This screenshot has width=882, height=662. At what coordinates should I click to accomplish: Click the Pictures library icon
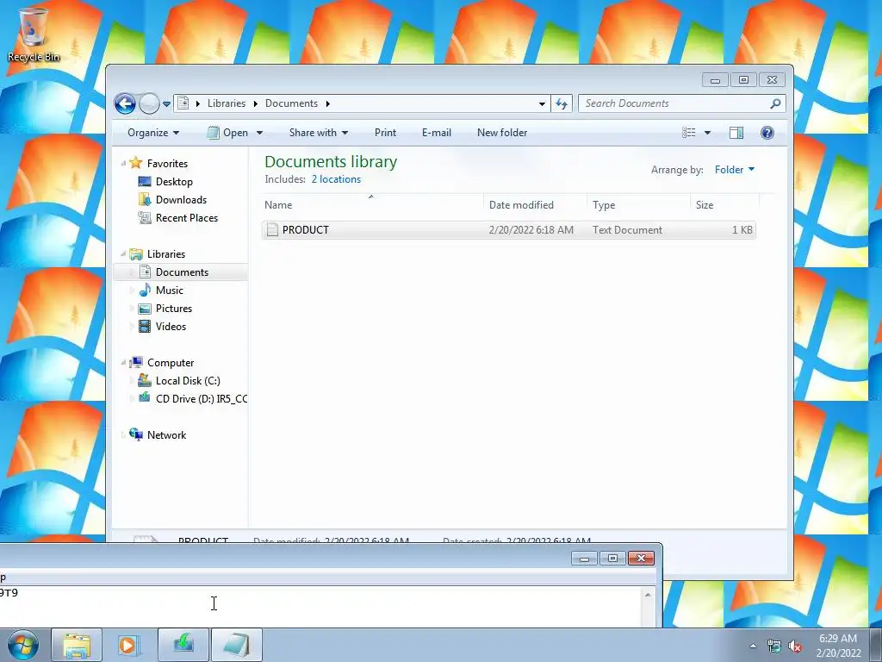pos(145,309)
